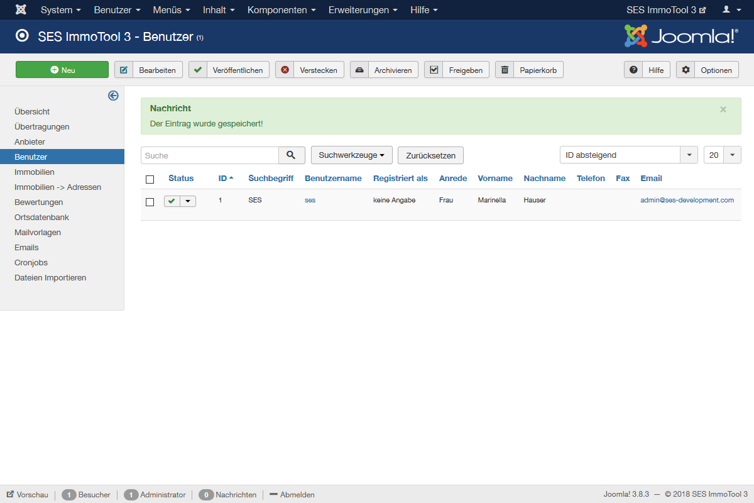Viewport: 754px width, 503px height.
Task: Click the large Joomla! brand logo
Action: tap(681, 36)
